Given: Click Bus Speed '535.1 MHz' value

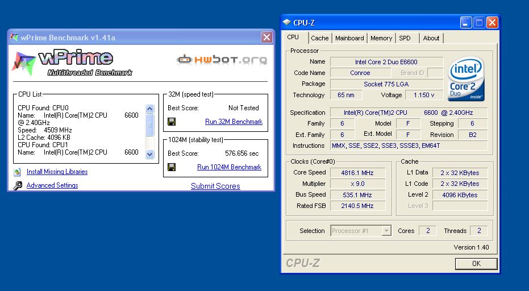Looking at the screenshot, I should 357,195.
